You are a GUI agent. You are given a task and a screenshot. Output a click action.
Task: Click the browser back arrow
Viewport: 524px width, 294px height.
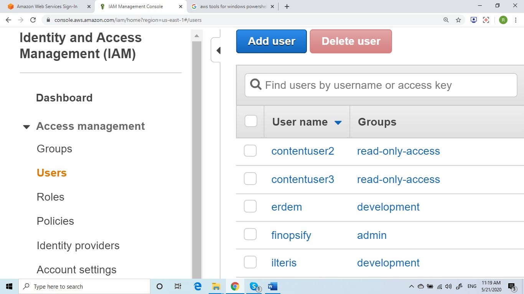tap(8, 20)
